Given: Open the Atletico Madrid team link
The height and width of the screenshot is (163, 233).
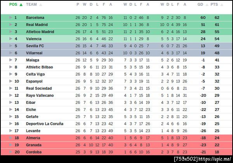Looking at the screenshot, I should click(40, 32).
